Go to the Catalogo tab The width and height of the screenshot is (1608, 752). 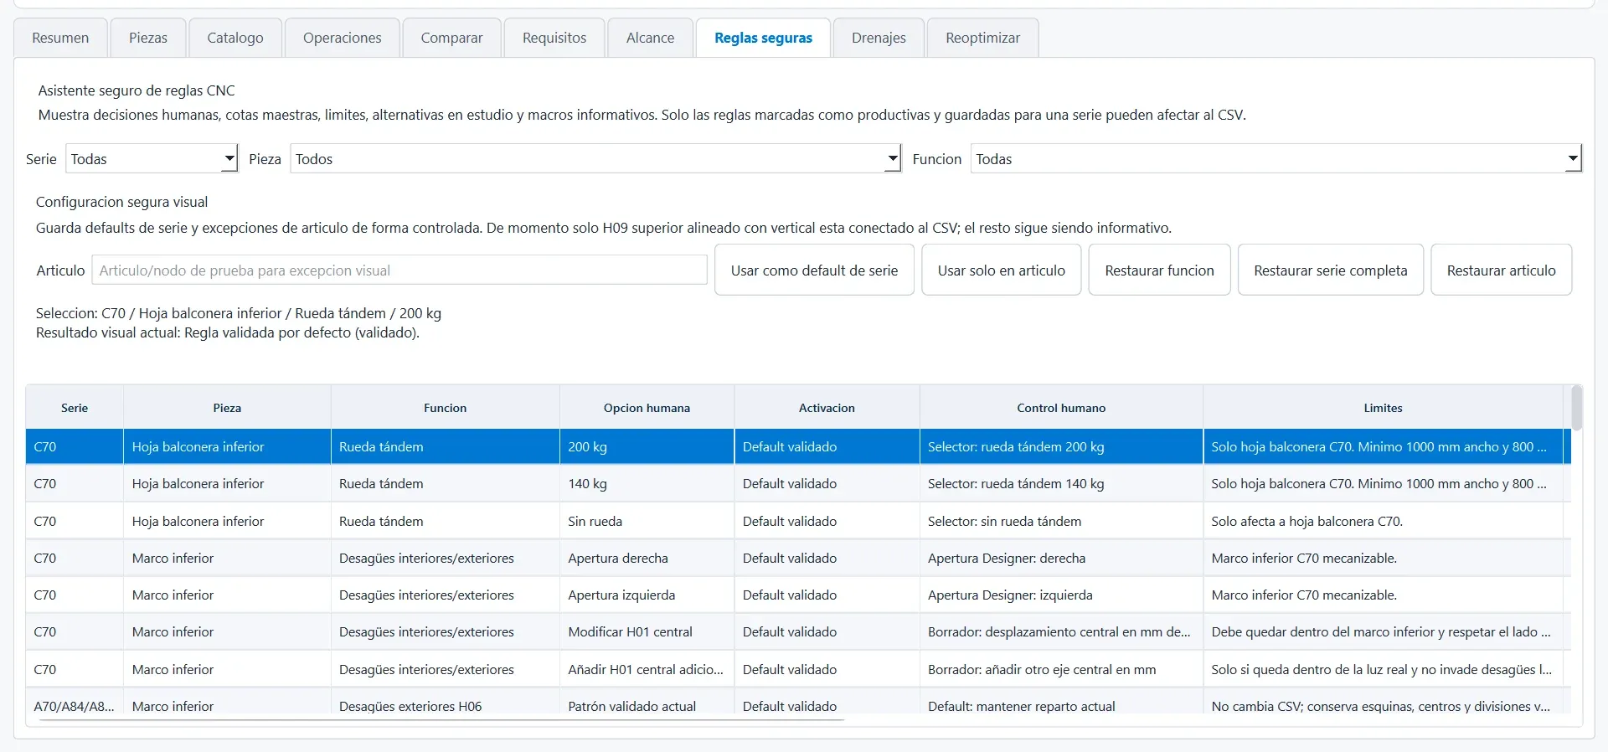[x=235, y=38]
